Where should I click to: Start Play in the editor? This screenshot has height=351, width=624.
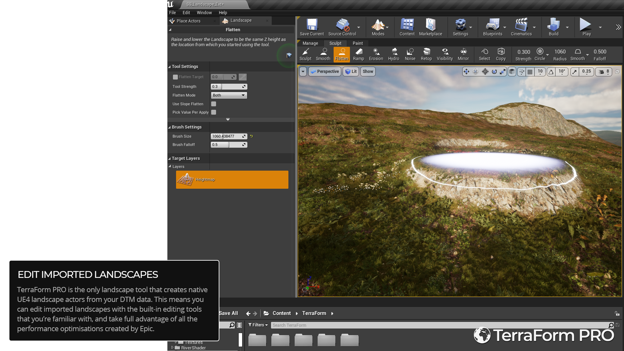(587, 27)
